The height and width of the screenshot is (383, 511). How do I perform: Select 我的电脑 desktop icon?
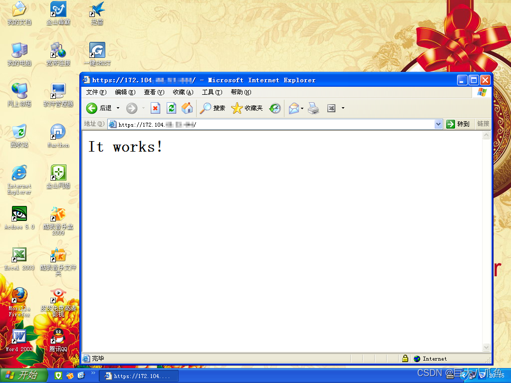(19, 54)
